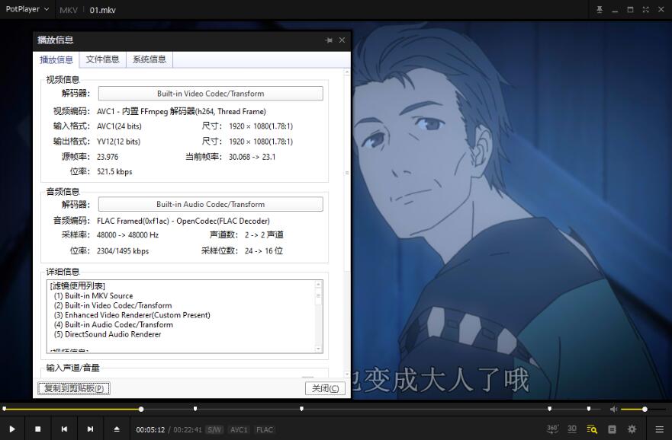Open the playlist search/chapter icon

592,429
